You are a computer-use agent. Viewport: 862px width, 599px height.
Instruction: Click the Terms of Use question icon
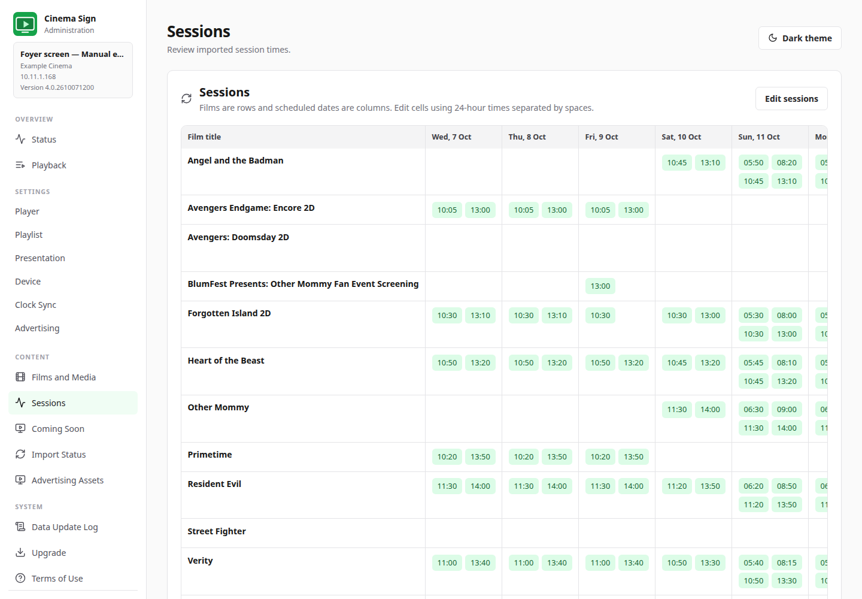tap(20, 578)
